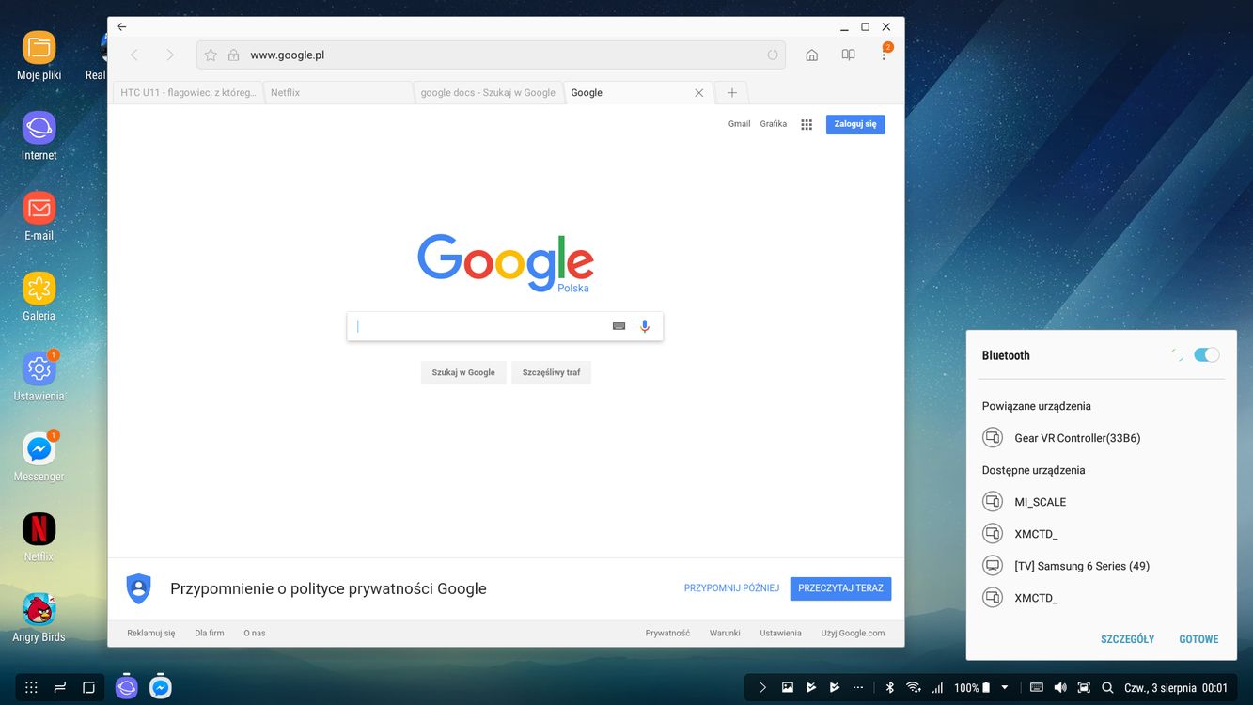Open Wi-Fi tray icon
The width and height of the screenshot is (1253, 705).
913,687
